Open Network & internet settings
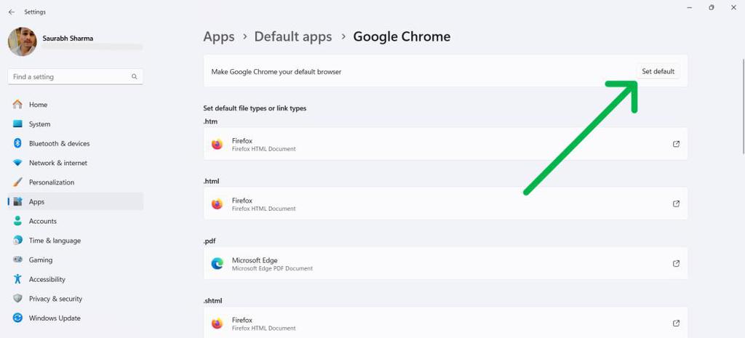The height and width of the screenshot is (338, 745). 57,163
